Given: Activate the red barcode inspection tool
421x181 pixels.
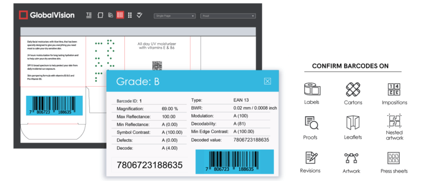Looking at the screenshot, I should click(120, 16).
